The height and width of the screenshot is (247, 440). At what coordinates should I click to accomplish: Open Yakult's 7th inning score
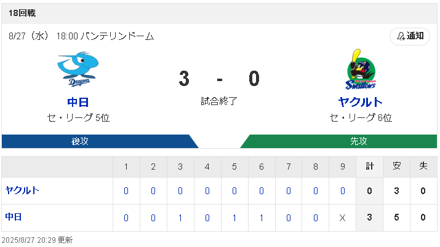pos(289,191)
